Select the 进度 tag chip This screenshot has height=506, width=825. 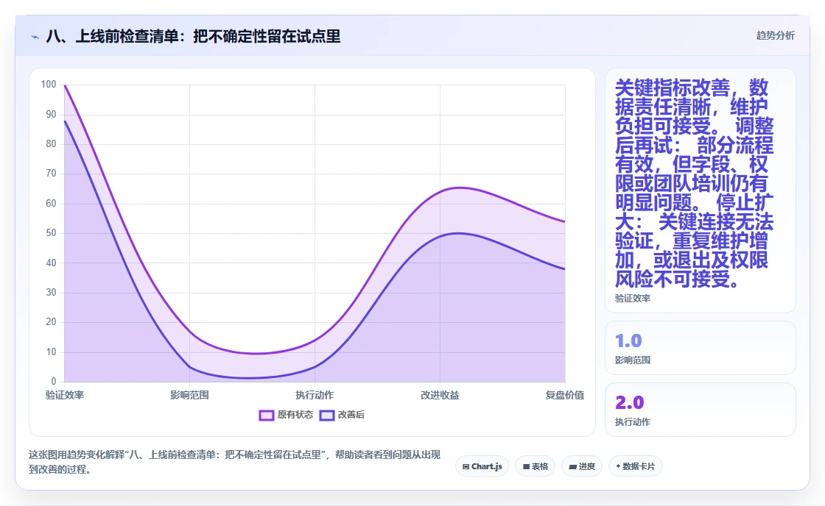point(582,466)
